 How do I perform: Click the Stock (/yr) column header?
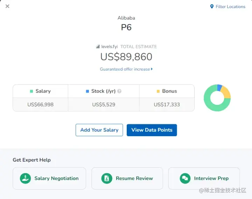[x=104, y=91]
